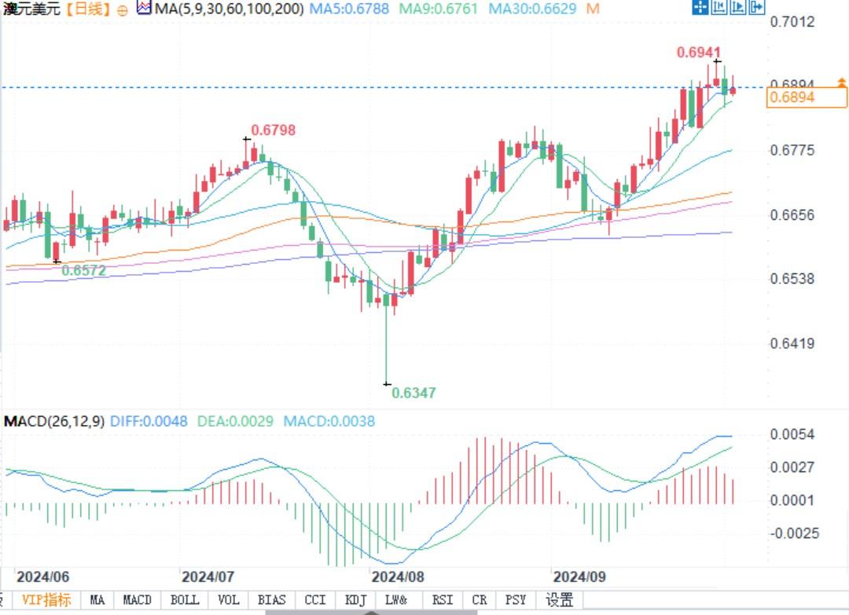Click the MA5:0.6788 legend label
This screenshot has height=615, width=849.
pyautogui.click(x=349, y=9)
